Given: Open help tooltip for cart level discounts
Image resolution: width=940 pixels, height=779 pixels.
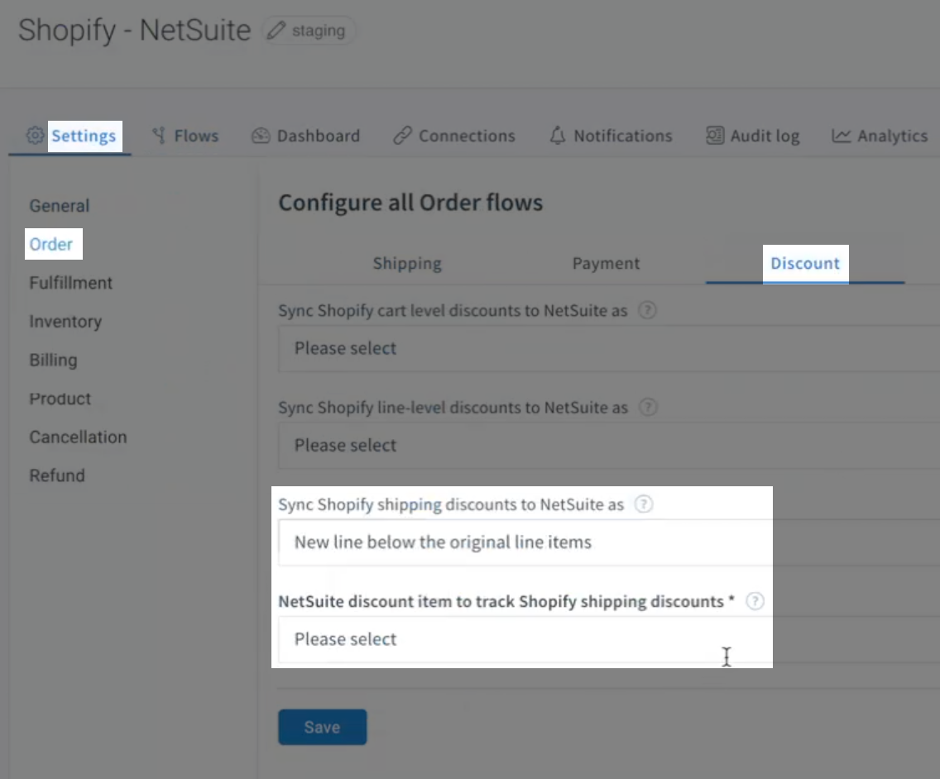Looking at the screenshot, I should tap(648, 310).
